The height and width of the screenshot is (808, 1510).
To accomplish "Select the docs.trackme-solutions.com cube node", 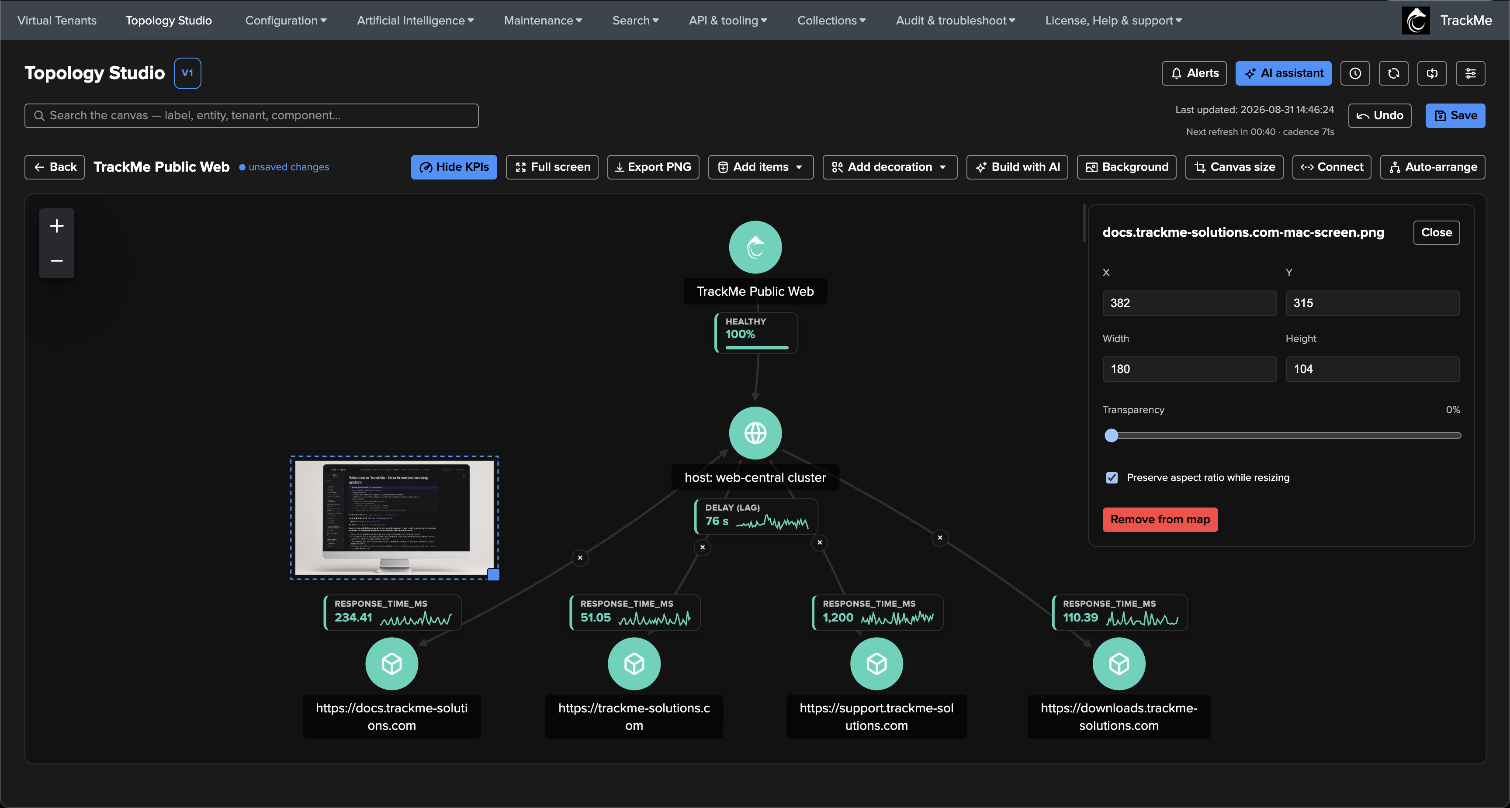I will [391, 664].
